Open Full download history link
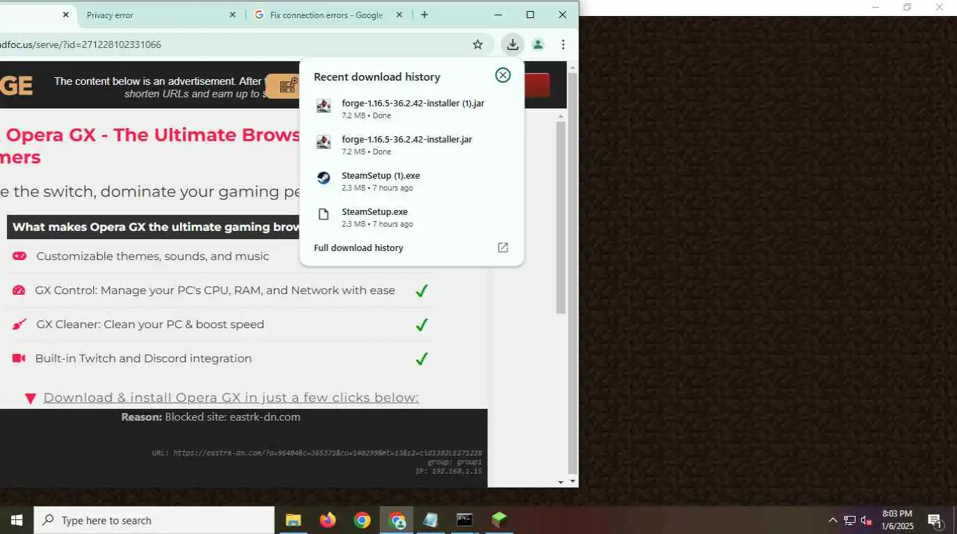Screen dimensions: 957x534 [x=358, y=248]
